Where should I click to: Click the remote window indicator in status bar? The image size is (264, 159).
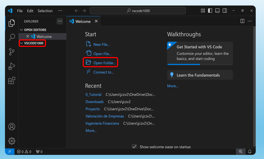[10, 152]
